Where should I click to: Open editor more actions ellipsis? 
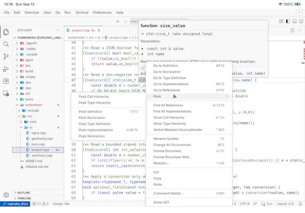coord(299,30)
